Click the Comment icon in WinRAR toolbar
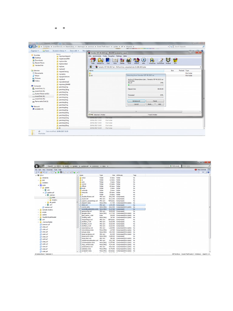233x311 pixels. pyautogui.click(x=160, y=61)
